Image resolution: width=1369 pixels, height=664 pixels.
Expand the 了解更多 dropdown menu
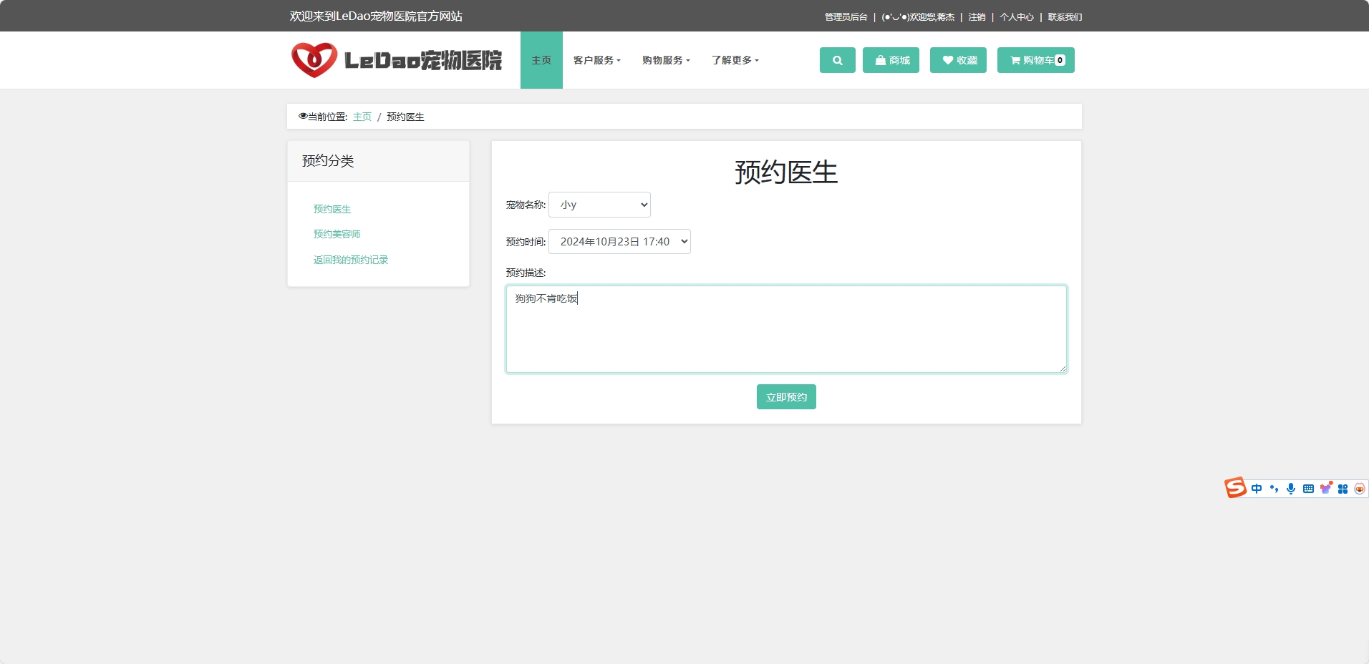tap(734, 60)
